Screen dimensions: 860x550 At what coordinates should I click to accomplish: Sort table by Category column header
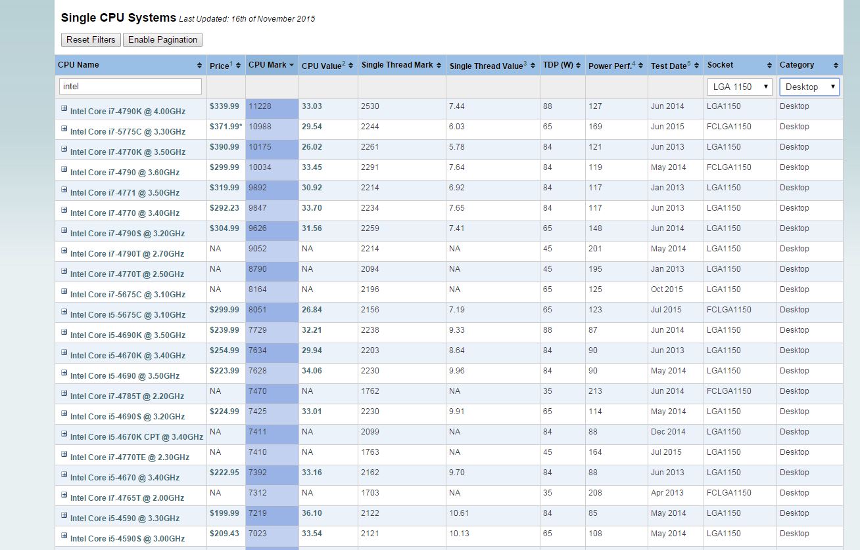pos(809,65)
